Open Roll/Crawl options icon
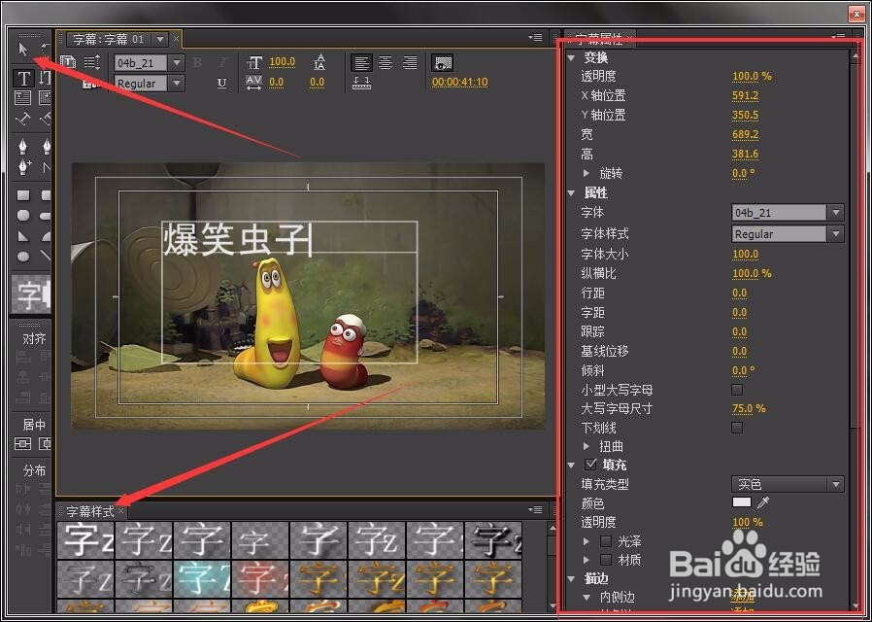This screenshot has height=622, width=872. (92, 62)
